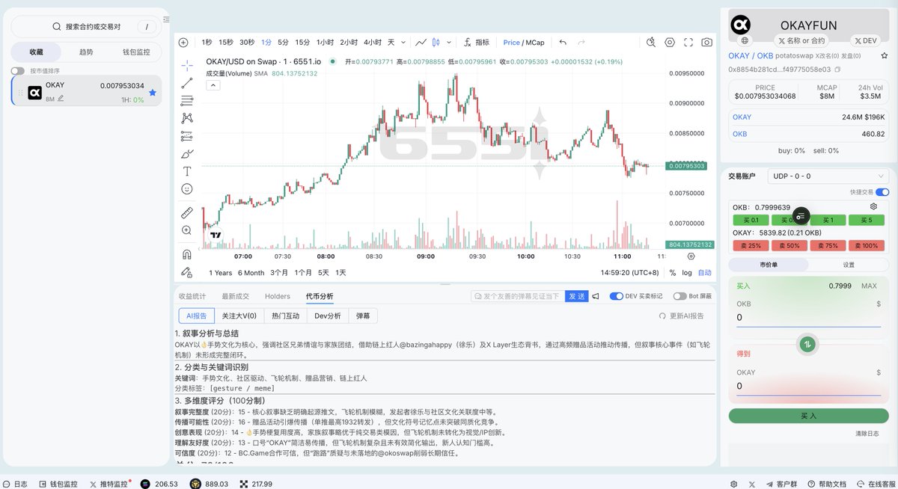Image resolution: width=898 pixels, height=489 pixels.
Task: Click the green 买入 submit button
Action: pyautogui.click(x=809, y=416)
